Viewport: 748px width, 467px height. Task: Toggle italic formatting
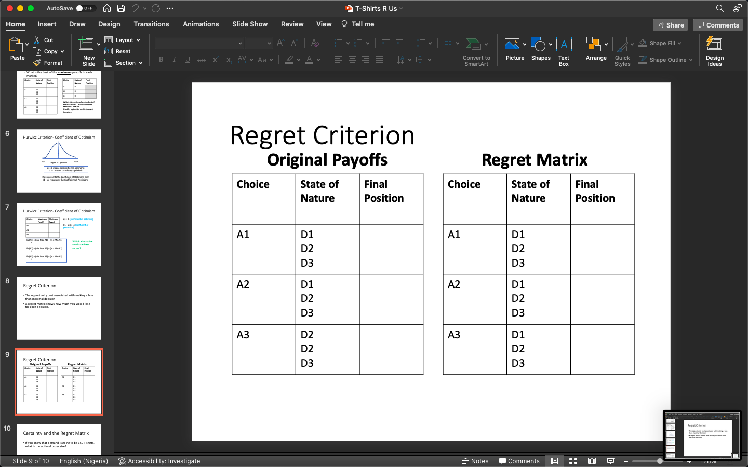coord(174,59)
